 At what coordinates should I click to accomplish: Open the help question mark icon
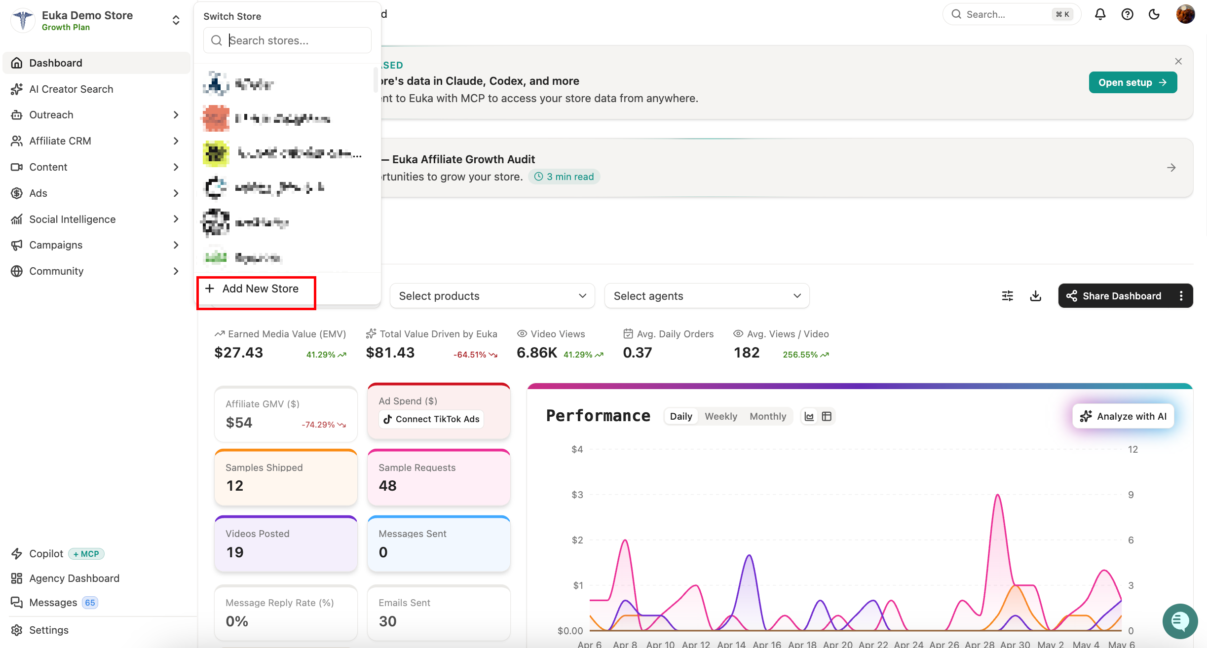click(x=1127, y=14)
